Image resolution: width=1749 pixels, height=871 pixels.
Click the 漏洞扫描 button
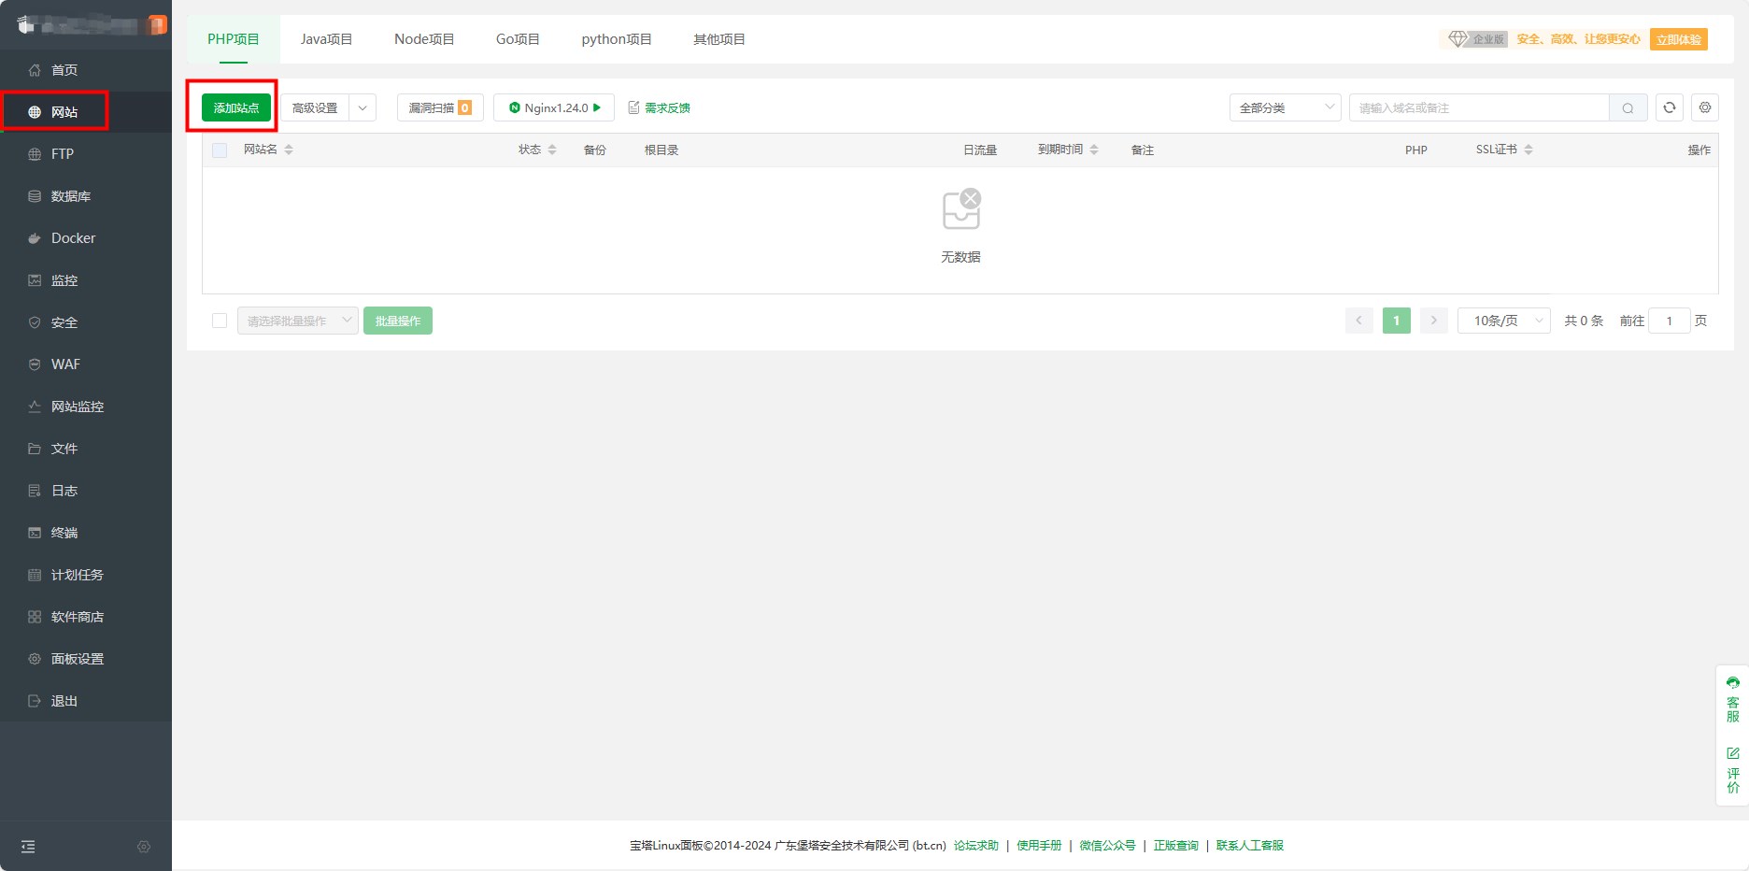(440, 107)
